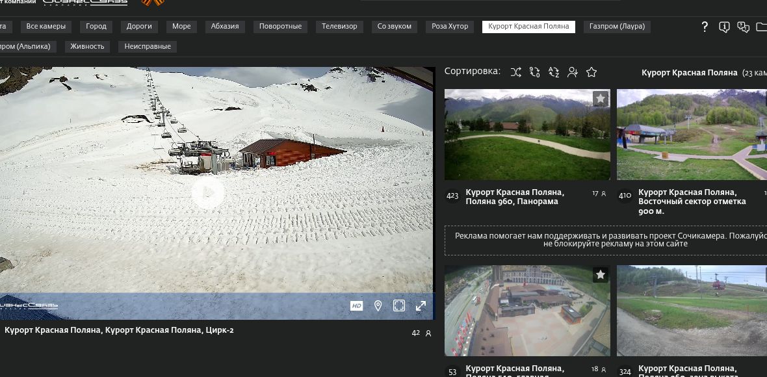767x377 pixels.
Task: Open the help question mark icon
Action: 705,27
